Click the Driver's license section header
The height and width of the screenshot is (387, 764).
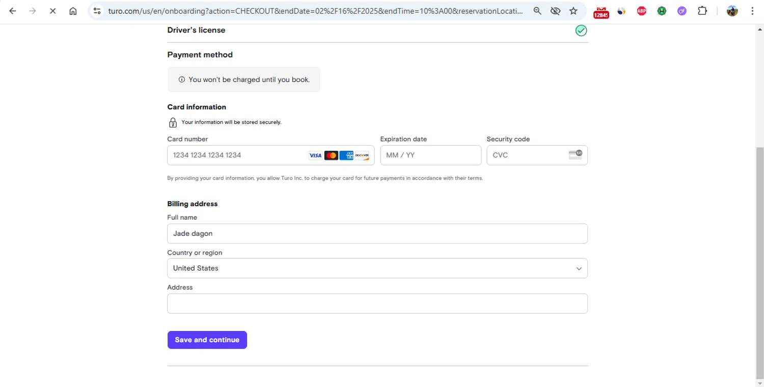click(x=196, y=30)
